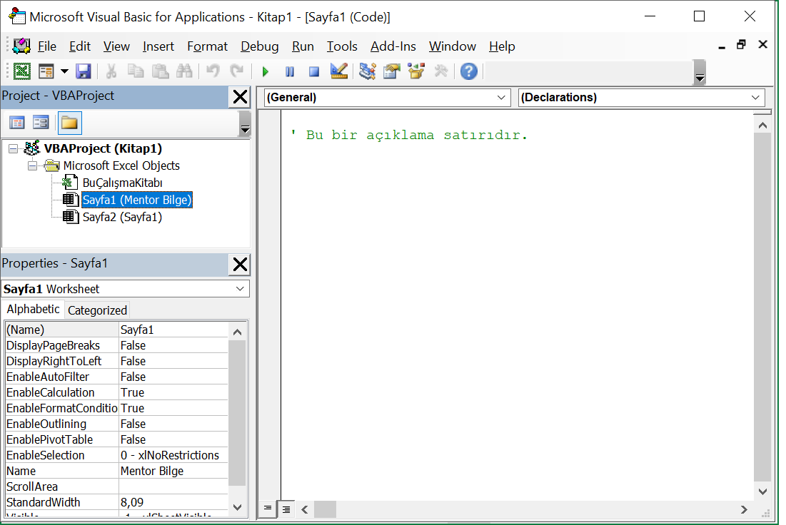Click the Undo arrow icon

click(x=213, y=71)
